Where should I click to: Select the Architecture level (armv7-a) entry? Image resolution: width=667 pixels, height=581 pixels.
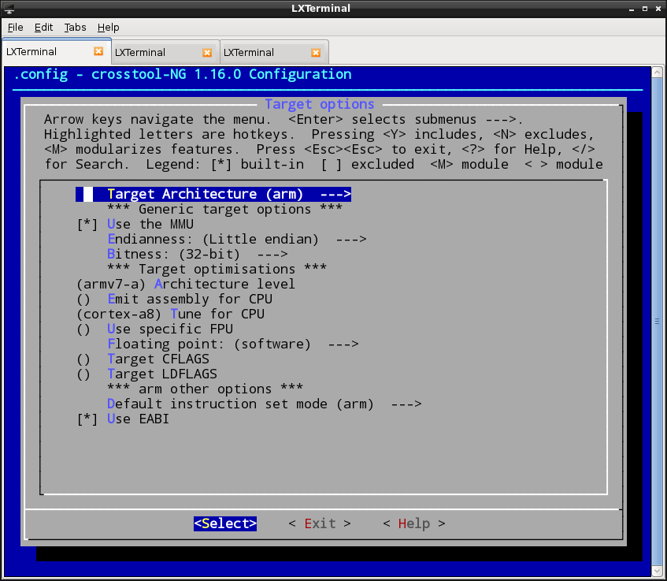click(186, 284)
